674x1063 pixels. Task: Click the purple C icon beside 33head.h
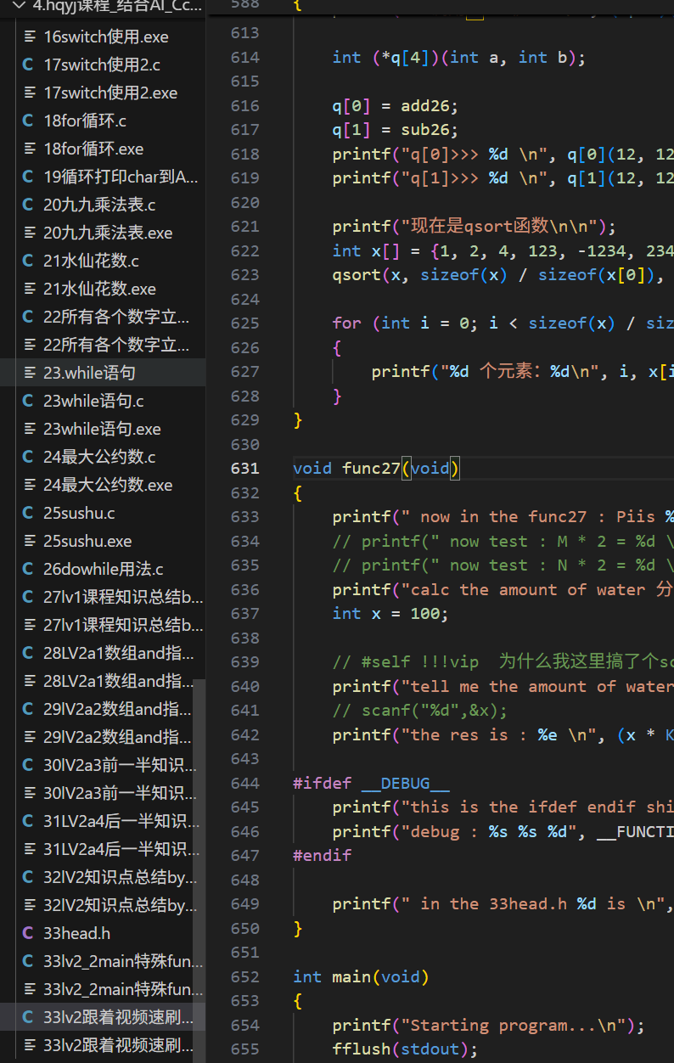coord(28,933)
